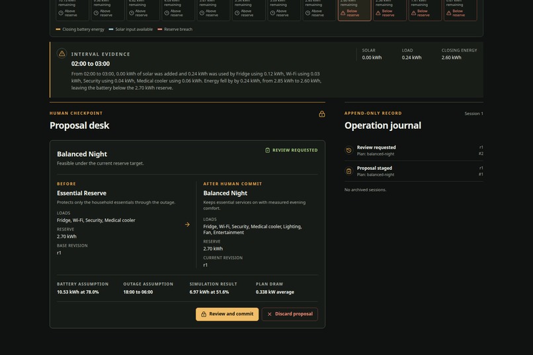533x355 pixels.
Task: Click the clipboard icon of Proposal staged journal entry
Action: tap(348, 171)
